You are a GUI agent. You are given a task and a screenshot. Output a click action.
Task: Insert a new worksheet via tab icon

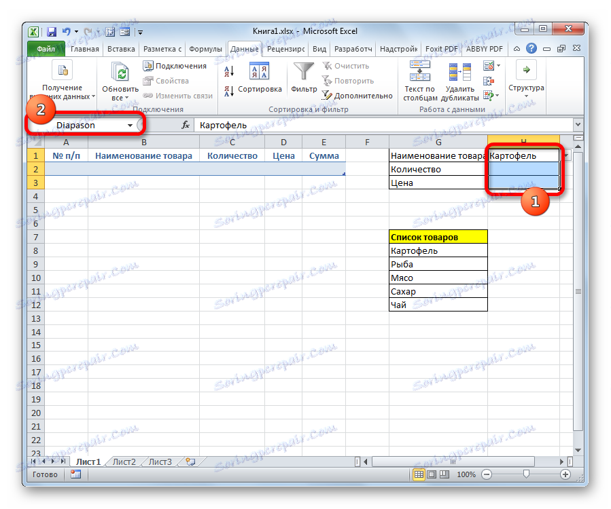point(190,462)
